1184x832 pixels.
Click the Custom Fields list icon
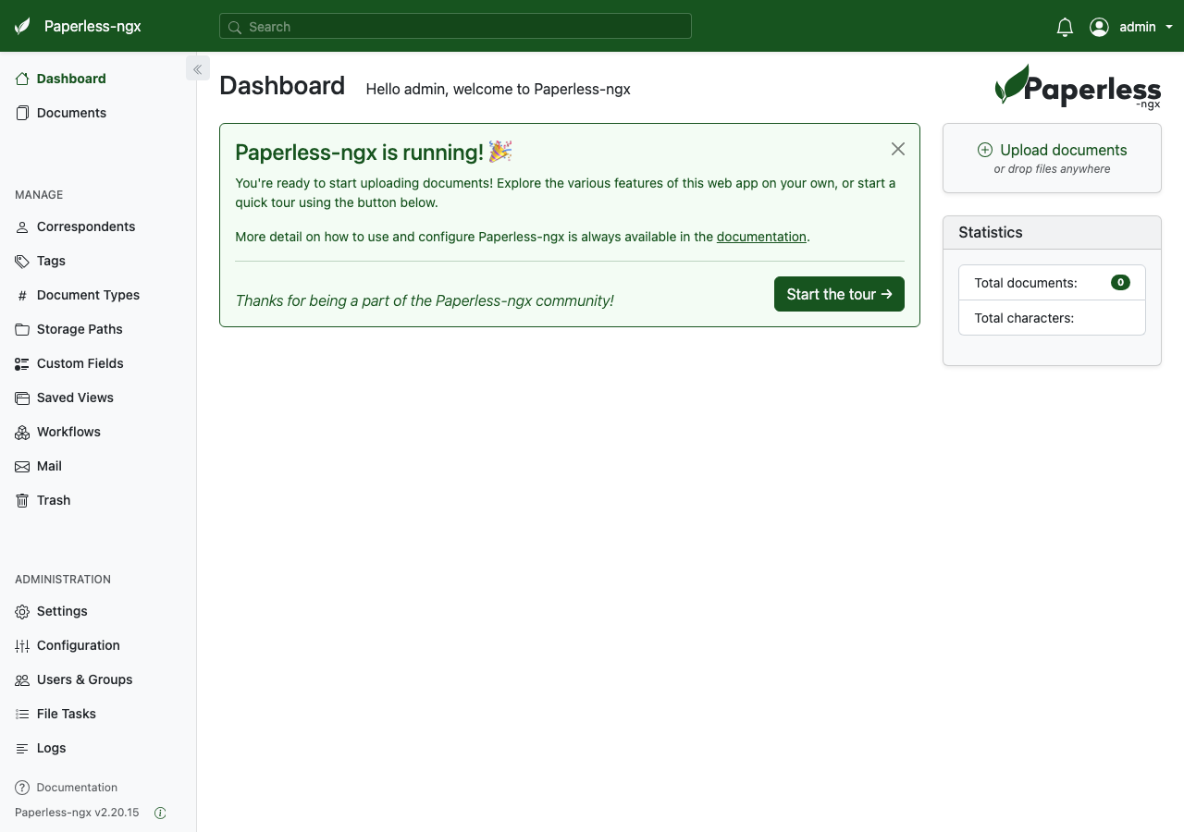click(x=22, y=363)
